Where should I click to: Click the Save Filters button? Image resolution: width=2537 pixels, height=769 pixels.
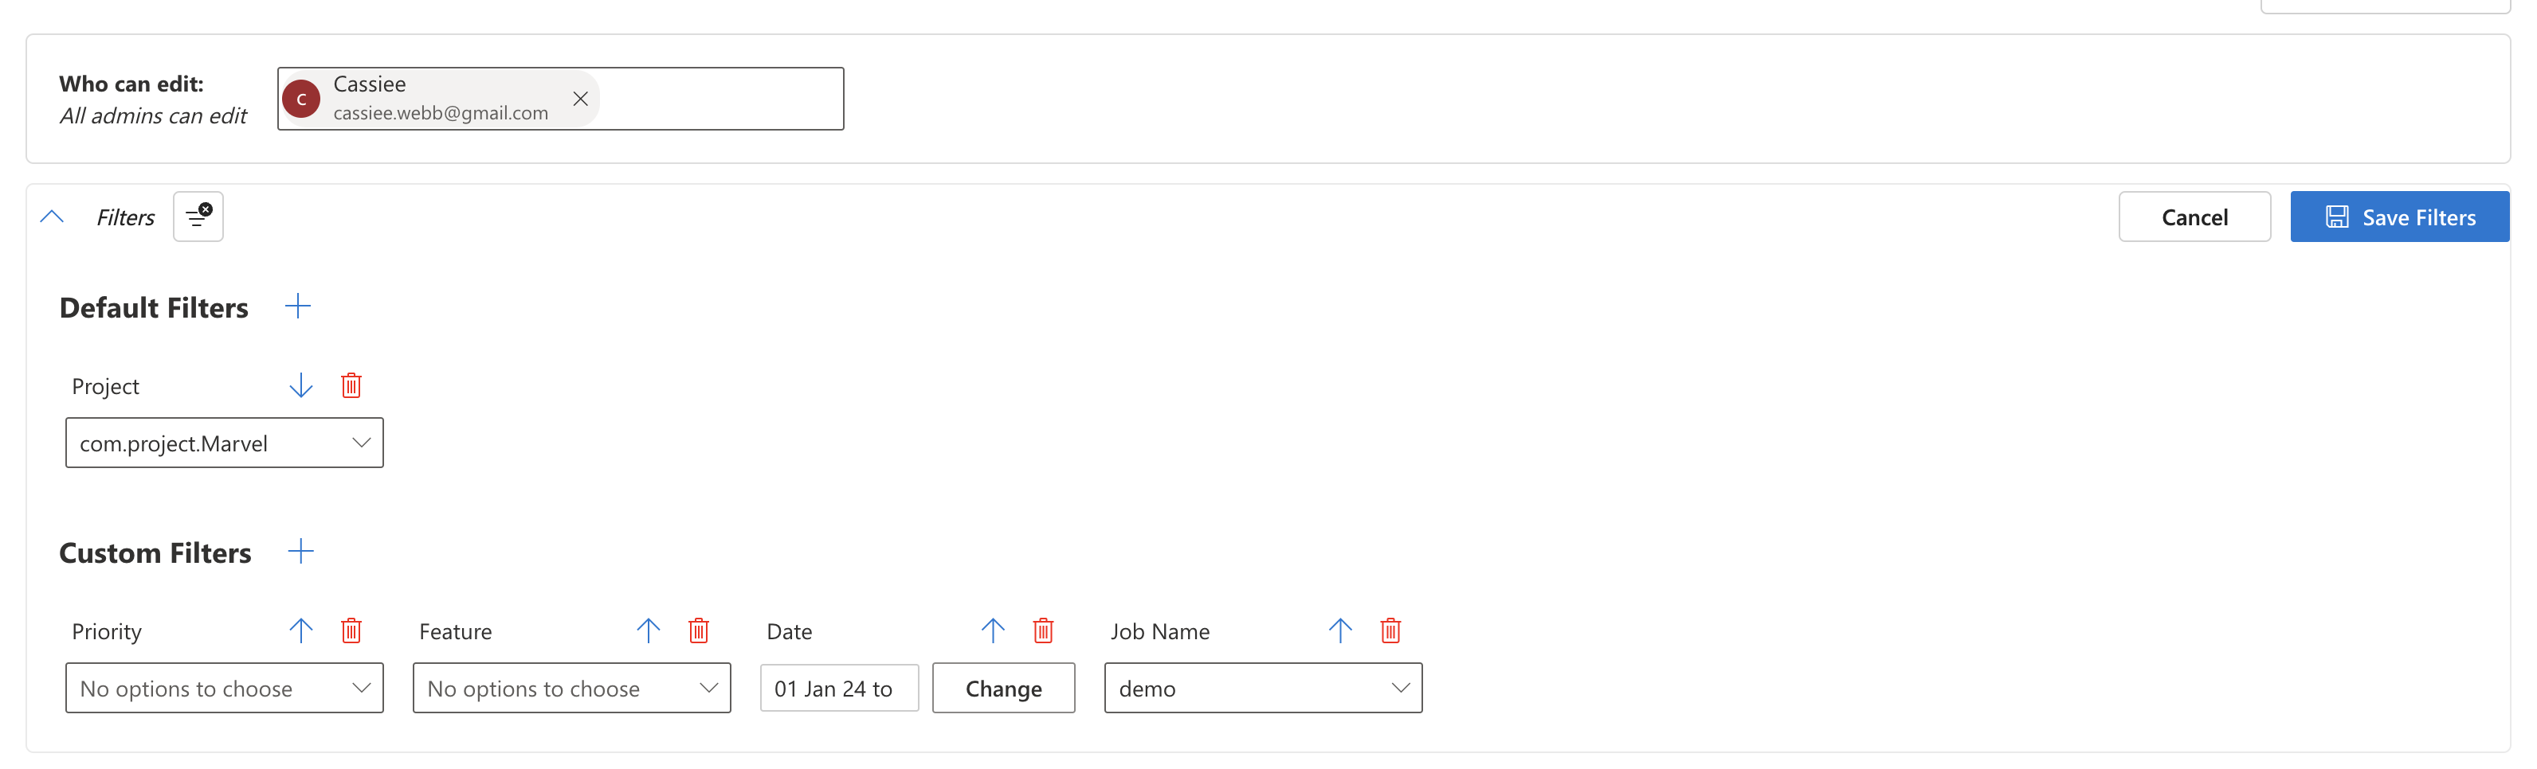point(2400,217)
